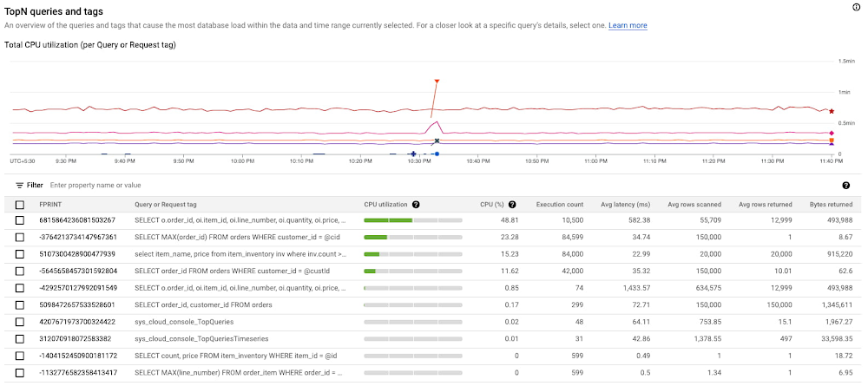Check the box for FPRINT 5098472657533528601
The image size is (868, 386).
[20, 304]
